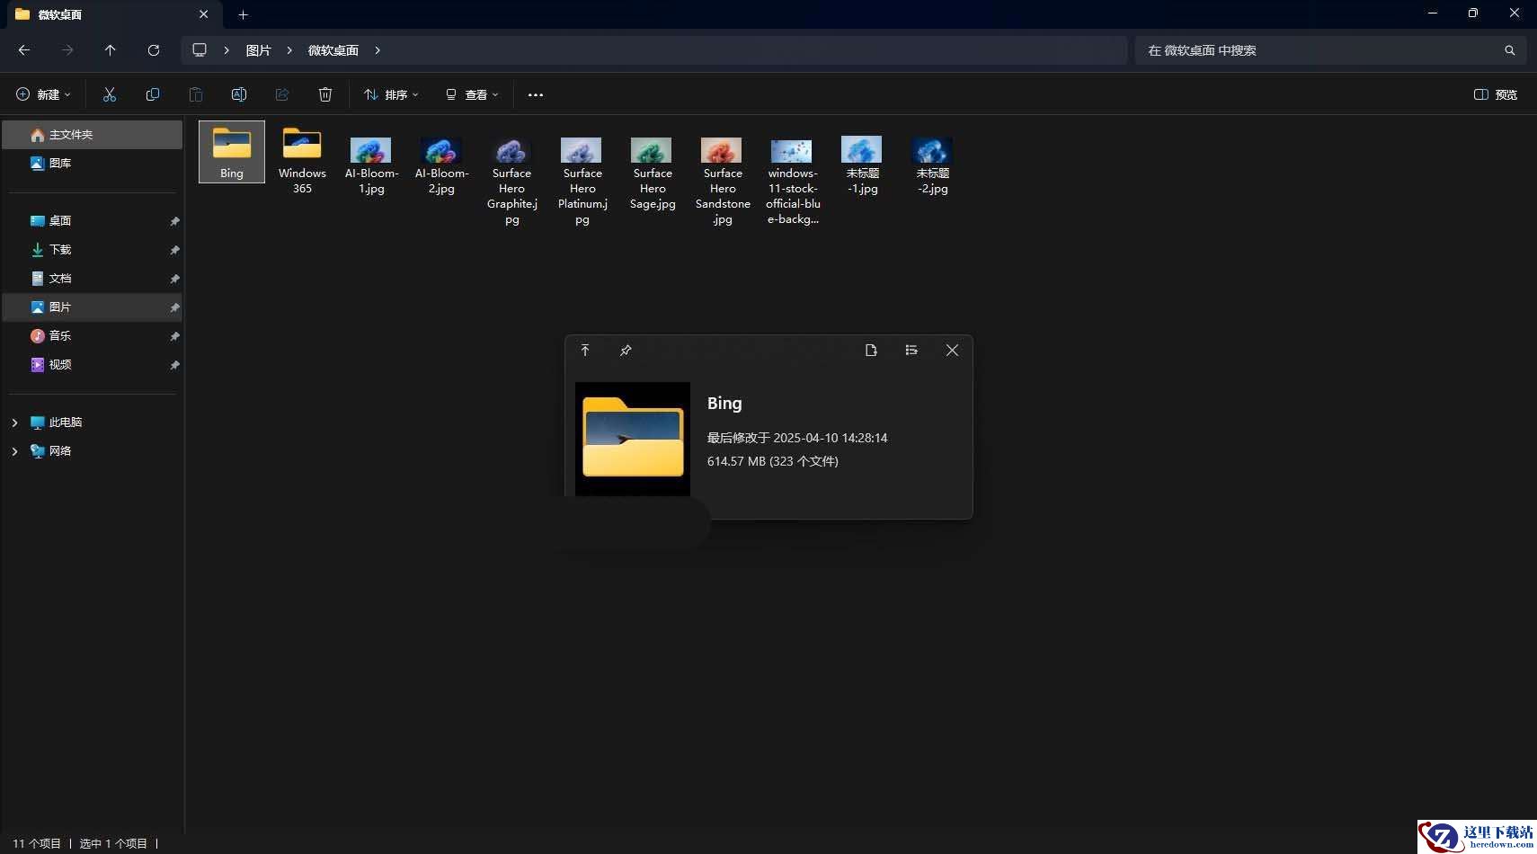The width and height of the screenshot is (1537, 854).
Task: Close the 微软桌面 tab
Action: coord(204,14)
